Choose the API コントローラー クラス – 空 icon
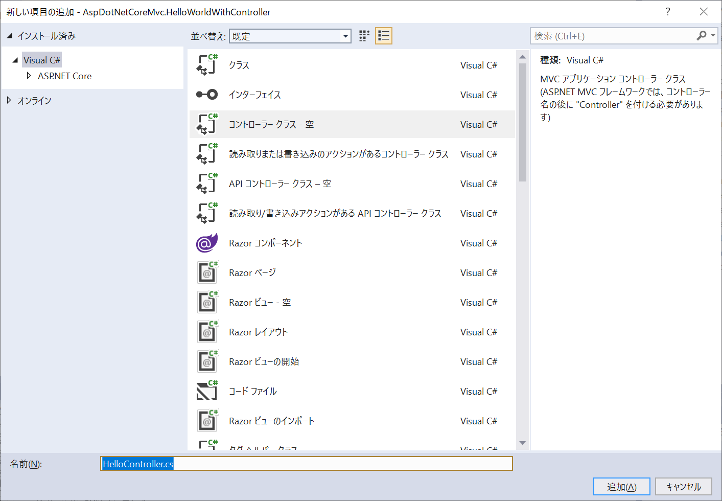 point(207,184)
